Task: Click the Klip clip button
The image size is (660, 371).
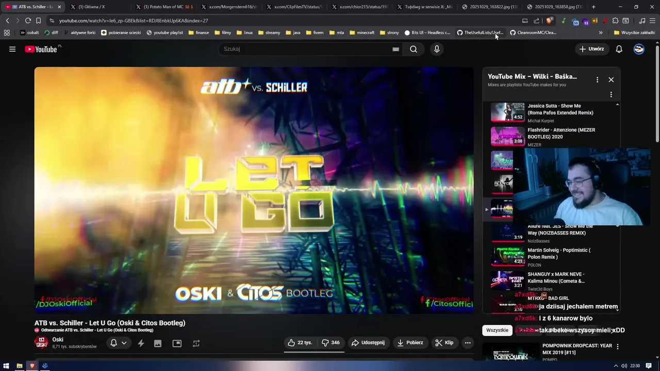Action: [444, 343]
